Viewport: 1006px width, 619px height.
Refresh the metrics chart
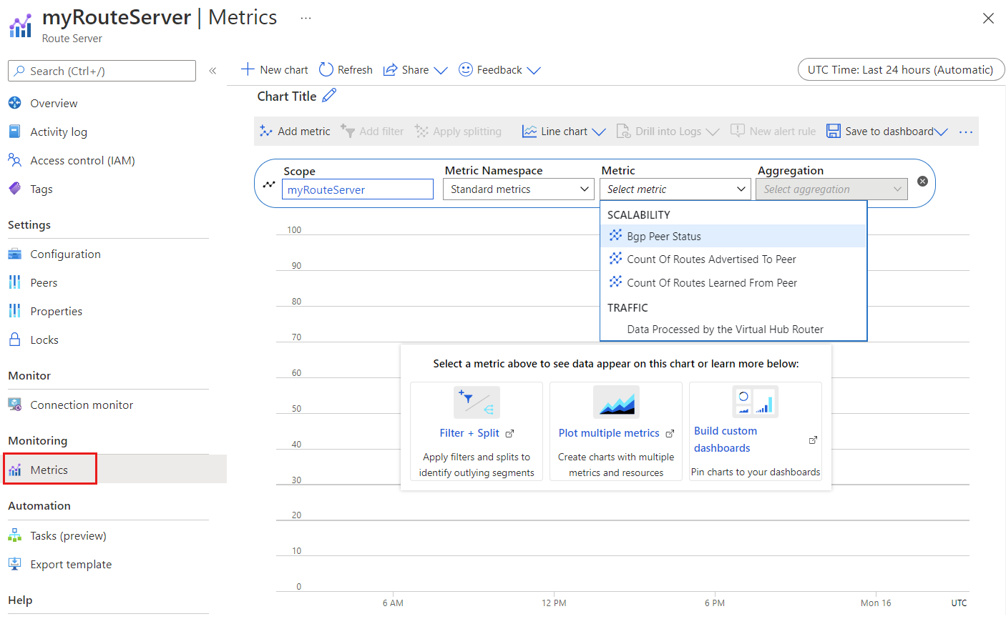[346, 69]
